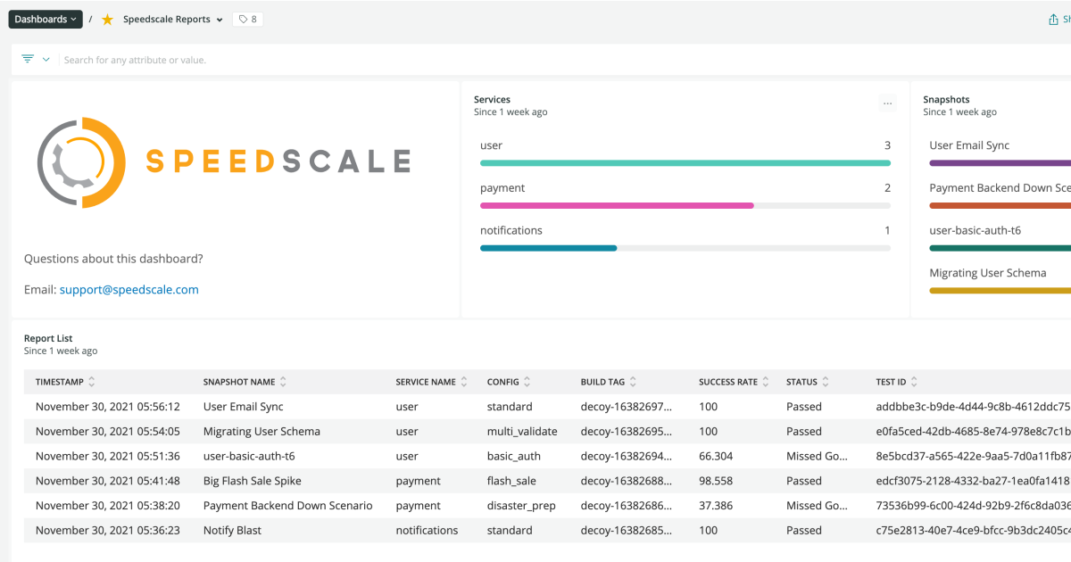Sort by Success Rate column arrows
The width and height of the screenshot is (1071, 562).
point(766,382)
